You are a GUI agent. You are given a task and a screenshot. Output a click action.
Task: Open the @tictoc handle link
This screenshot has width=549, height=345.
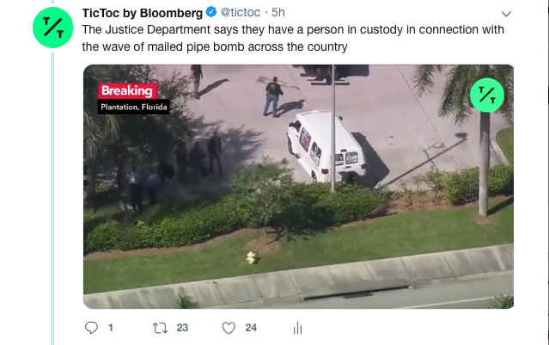[x=241, y=12]
